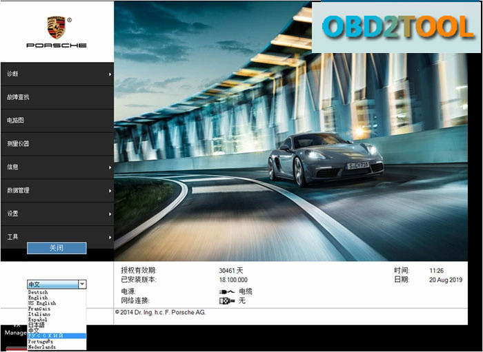
Task: Click the date value 20 Aug 2019
Action: point(446,280)
